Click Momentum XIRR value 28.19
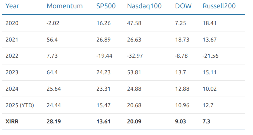The image size is (253, 135). coord(53,122)
